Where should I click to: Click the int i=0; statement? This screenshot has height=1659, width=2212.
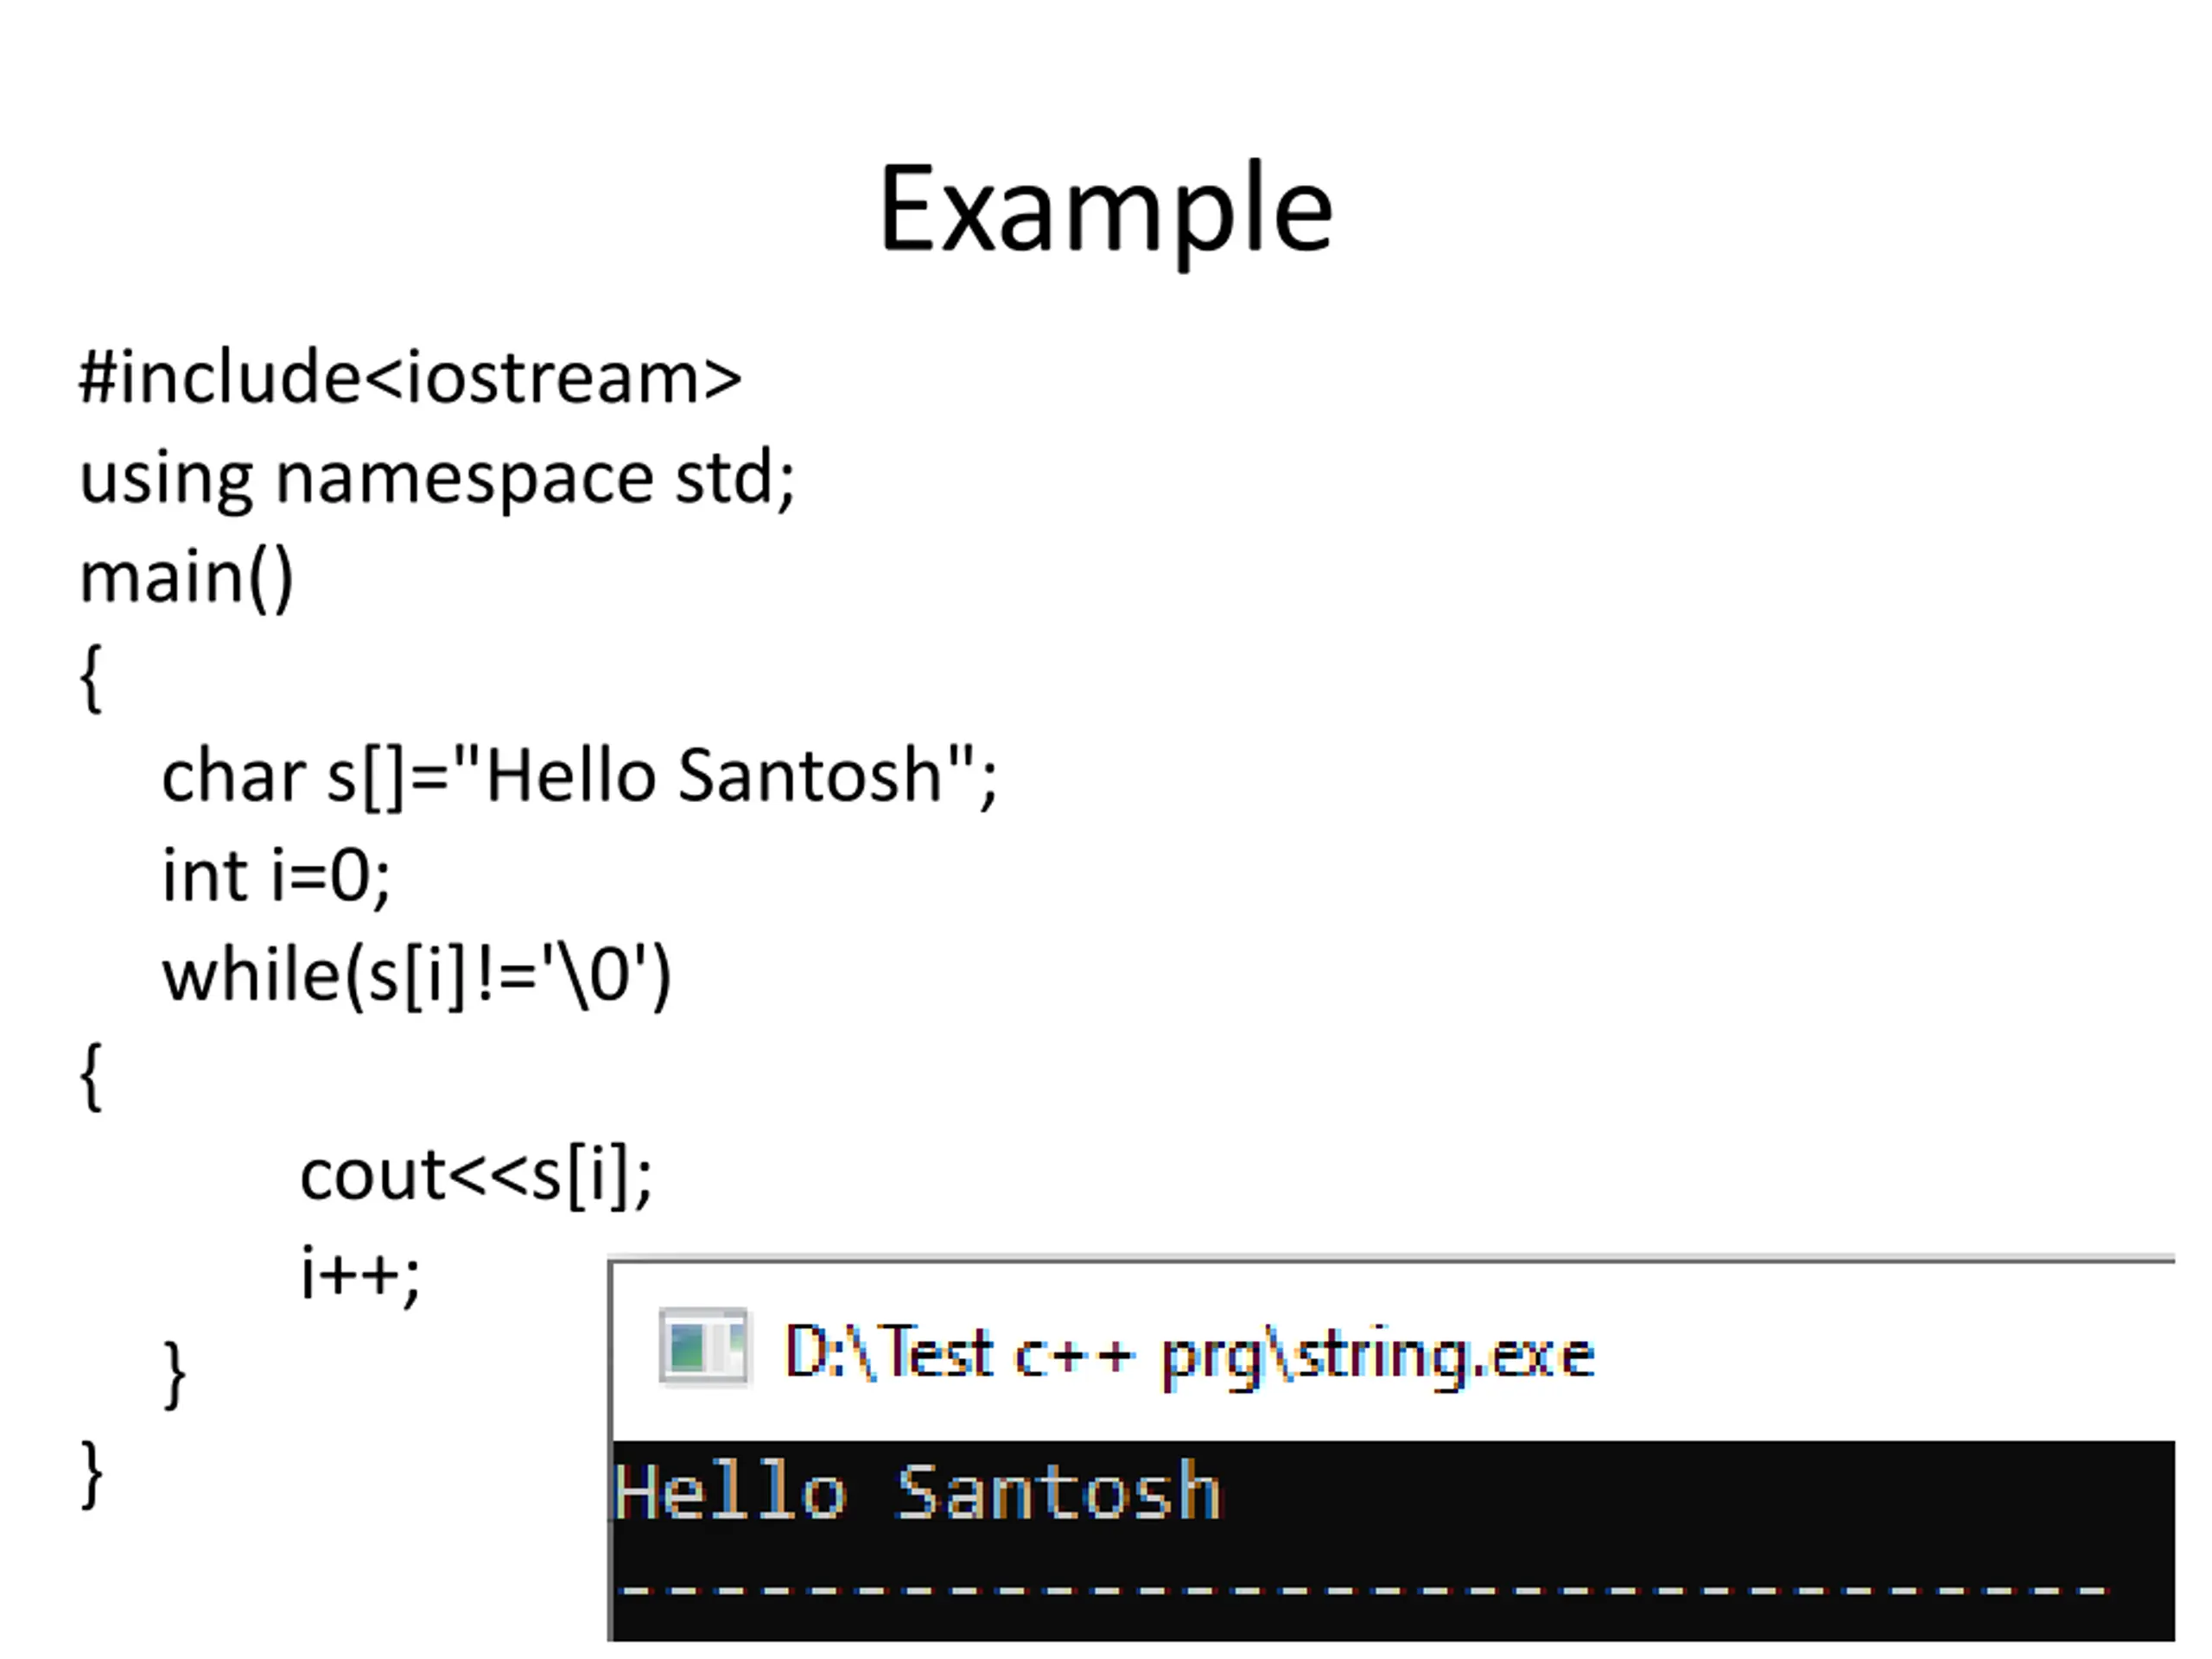tap(276, 876)
